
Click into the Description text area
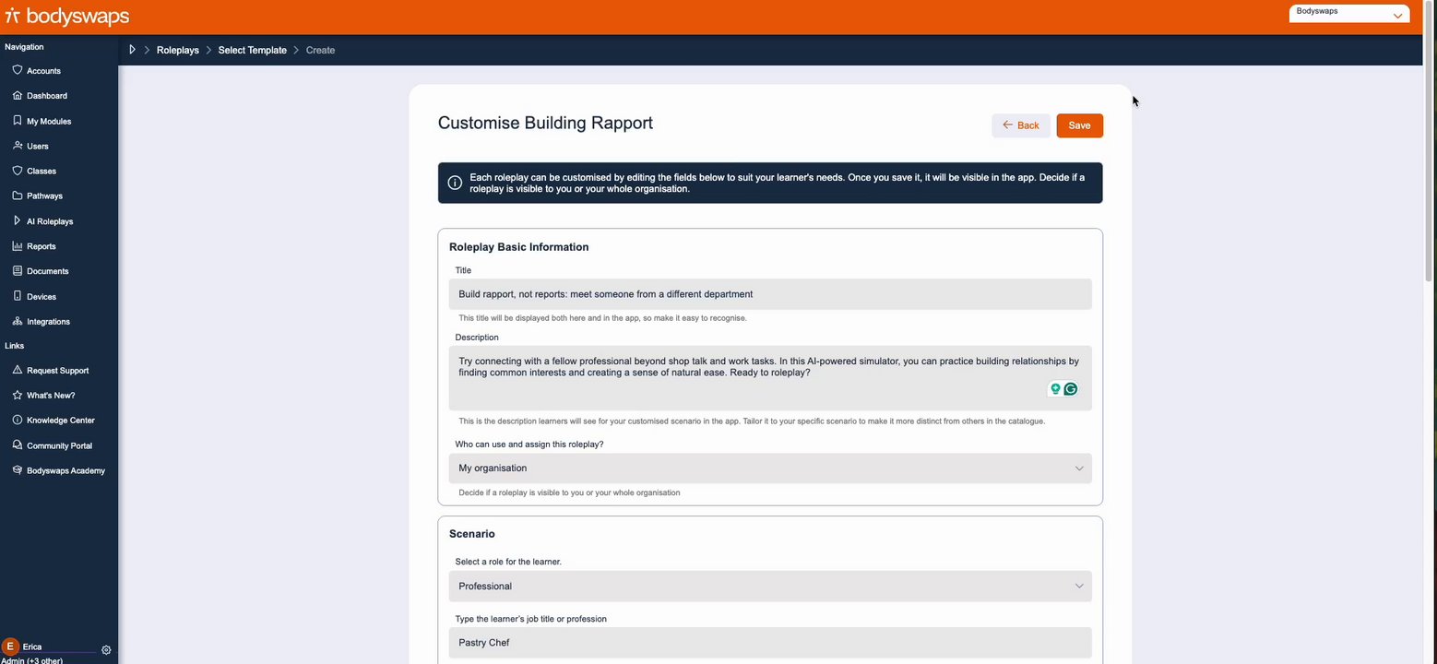tap(770, 378)
